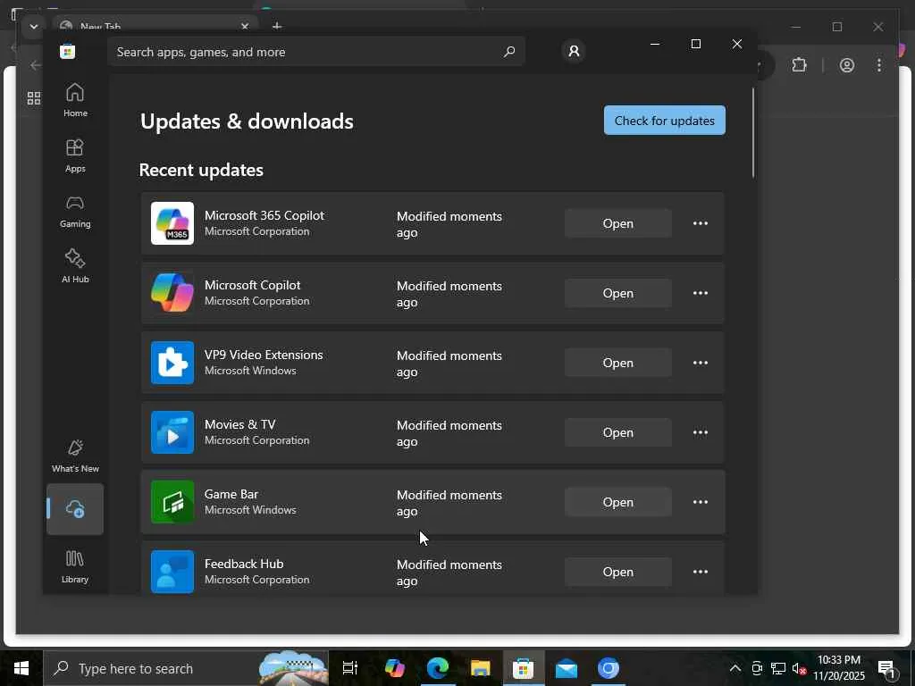
Task: Click the Recent updates heading
Action: [201, 170]
